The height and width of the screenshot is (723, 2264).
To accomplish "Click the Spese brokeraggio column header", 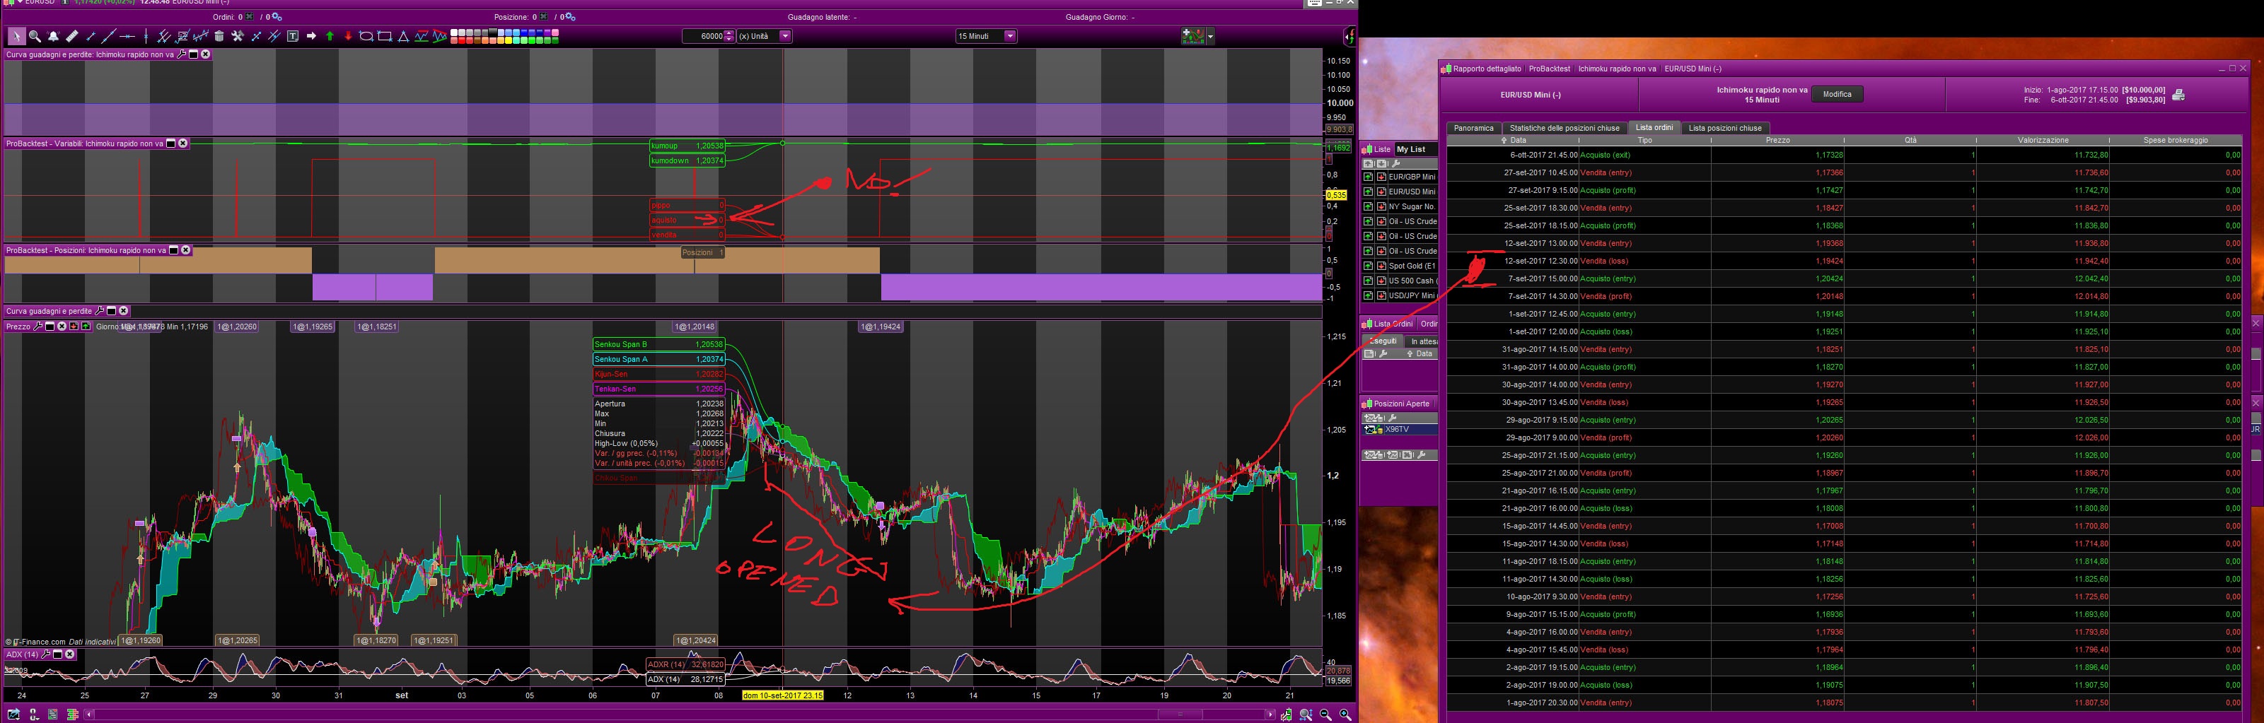I will coord(2175,141).
